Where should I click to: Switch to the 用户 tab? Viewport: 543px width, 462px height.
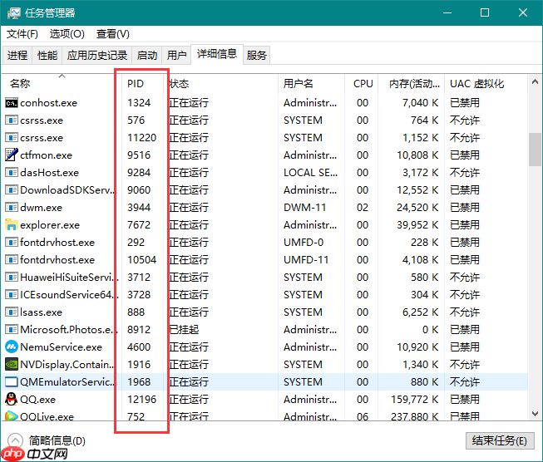tap(176, 55)
